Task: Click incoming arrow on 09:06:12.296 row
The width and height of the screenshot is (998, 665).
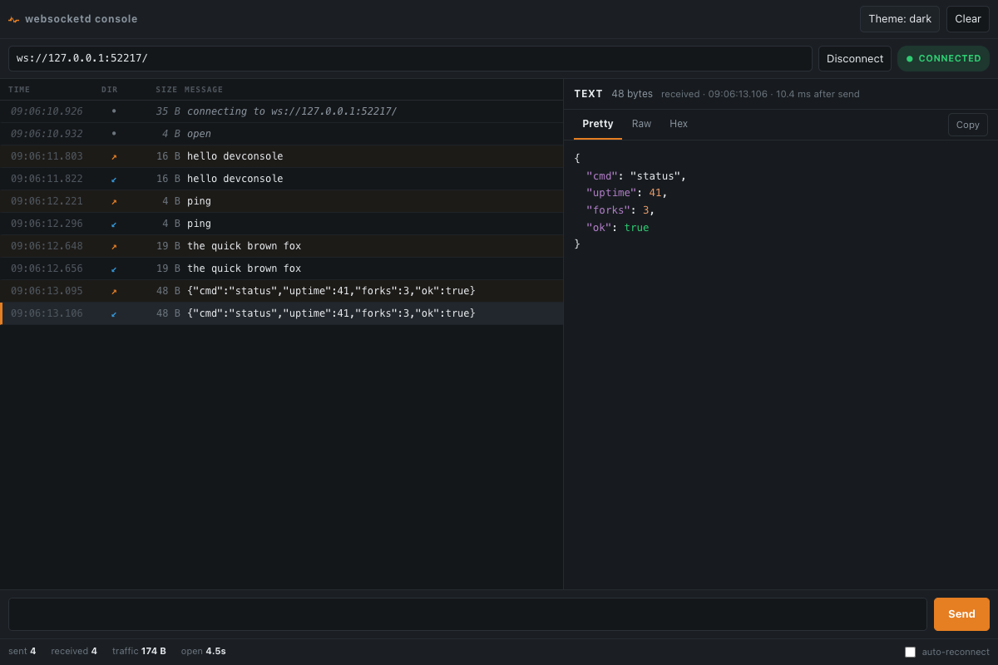Action: [114, 224]
